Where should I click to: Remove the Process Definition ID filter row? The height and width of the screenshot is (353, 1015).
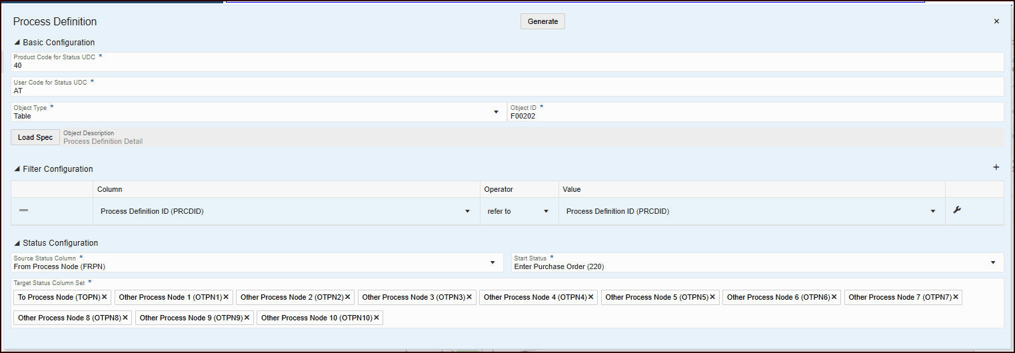coord(23,210)
